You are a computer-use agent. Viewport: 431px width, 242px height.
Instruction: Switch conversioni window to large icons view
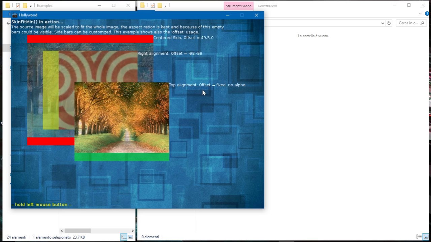pyautogui.click(x=426, y=237)
